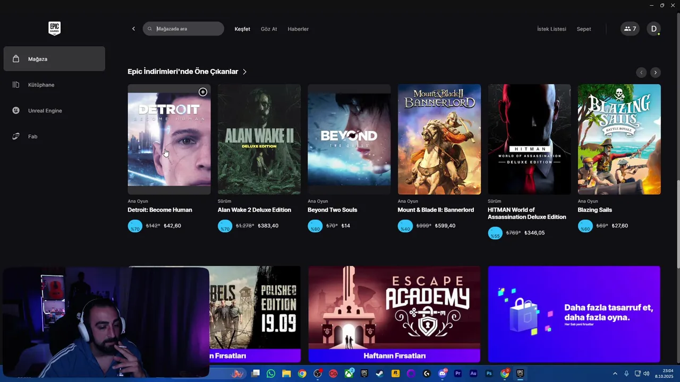680x382 pixels.
Task: Switch to the Keşfet tab
Action: [x=242, y=29]
